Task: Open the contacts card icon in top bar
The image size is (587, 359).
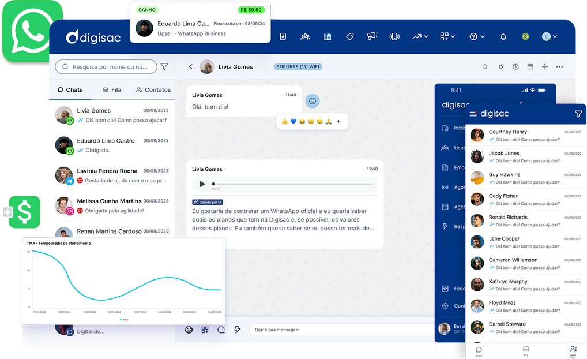Action: (x=283, y=36)
